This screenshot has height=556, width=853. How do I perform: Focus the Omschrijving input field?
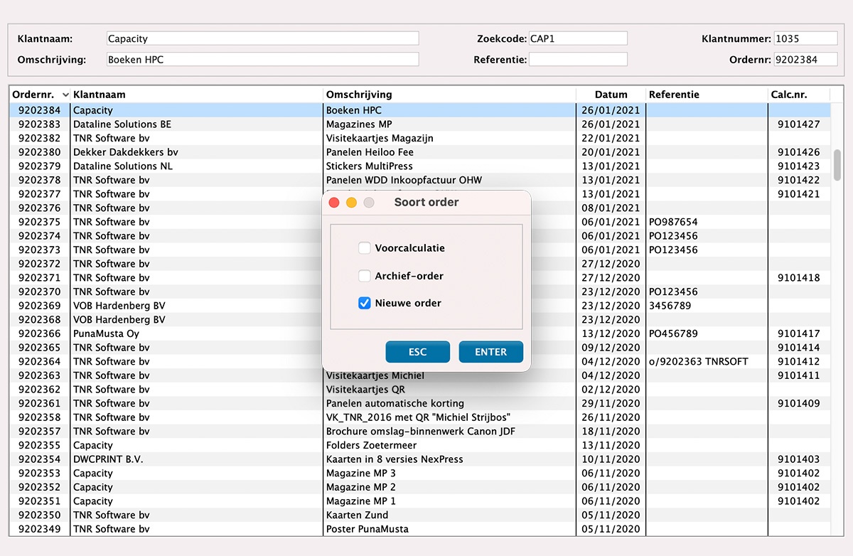pyautogui.click(x=262, y=60)
